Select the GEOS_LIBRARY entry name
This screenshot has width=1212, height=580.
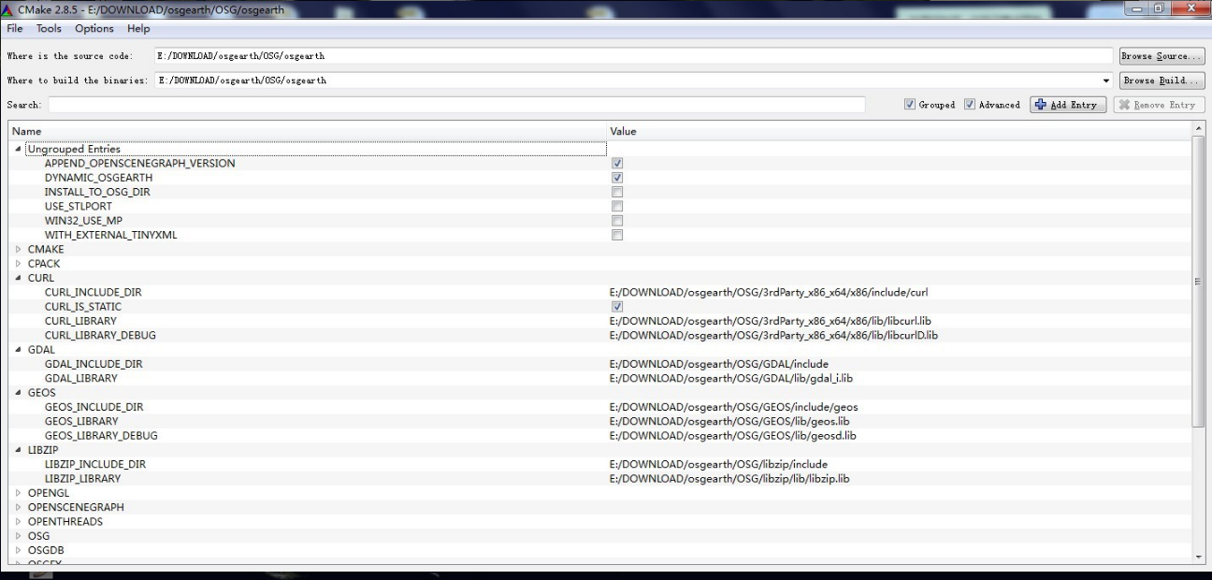(x=82, y=421)
